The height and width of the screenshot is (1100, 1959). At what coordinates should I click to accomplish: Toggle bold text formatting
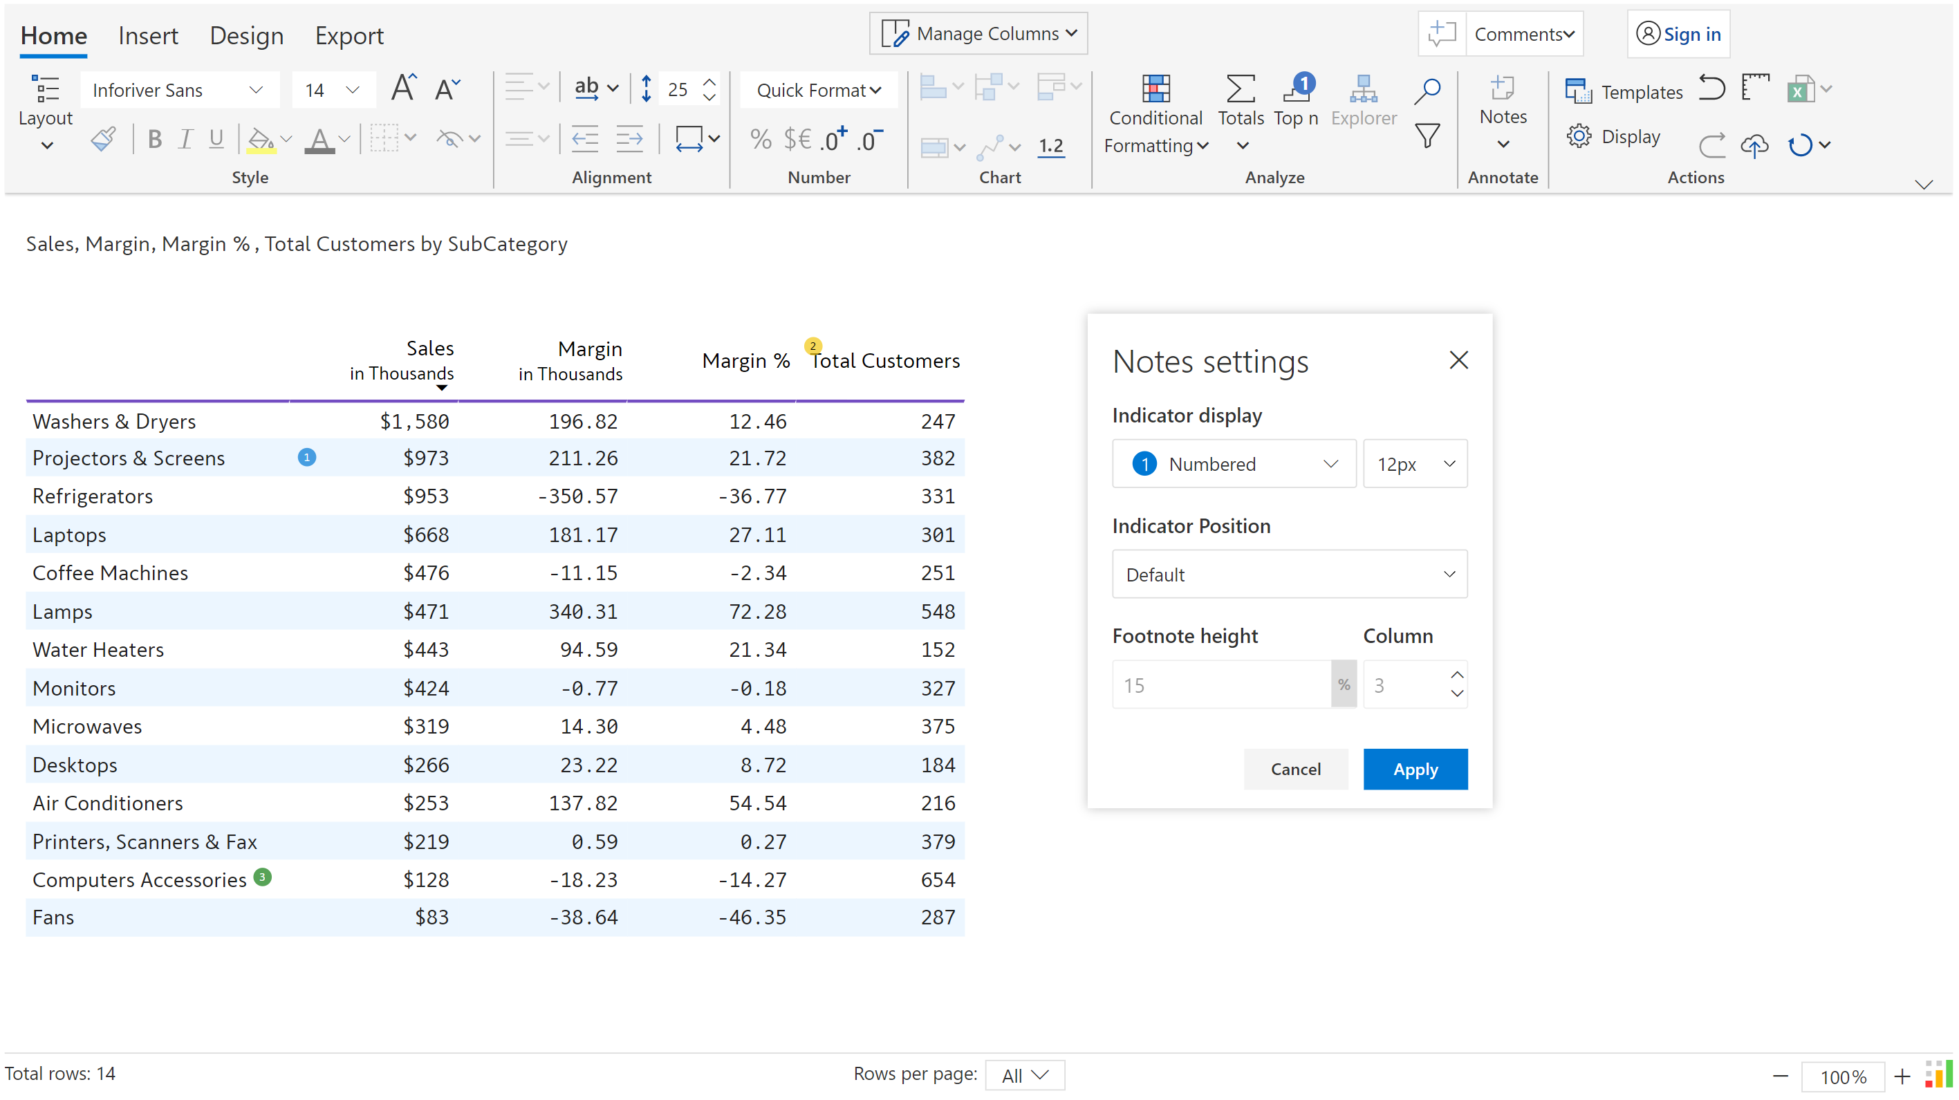[x=154, y=139]
